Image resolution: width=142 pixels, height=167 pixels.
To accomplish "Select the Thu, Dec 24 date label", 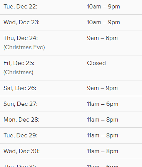I will (x=21, y=38).
